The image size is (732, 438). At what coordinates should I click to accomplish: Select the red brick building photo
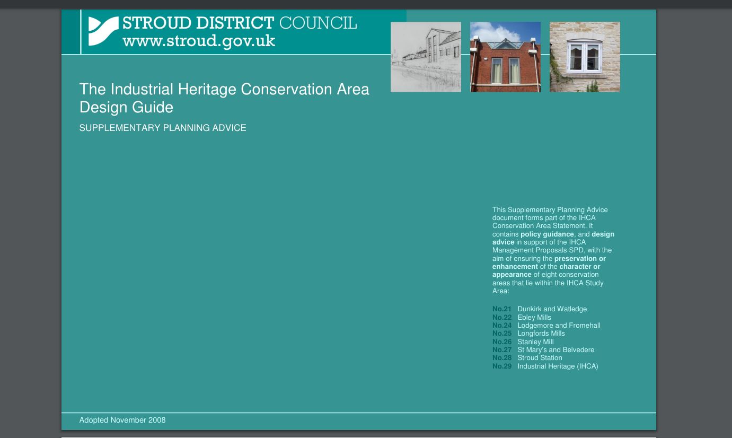coord(505,57)
